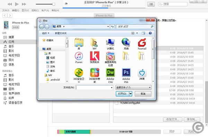Select the 360安全卫士 shortcut icon
Viewport: 208px width, 137px height.
[79, 73]
